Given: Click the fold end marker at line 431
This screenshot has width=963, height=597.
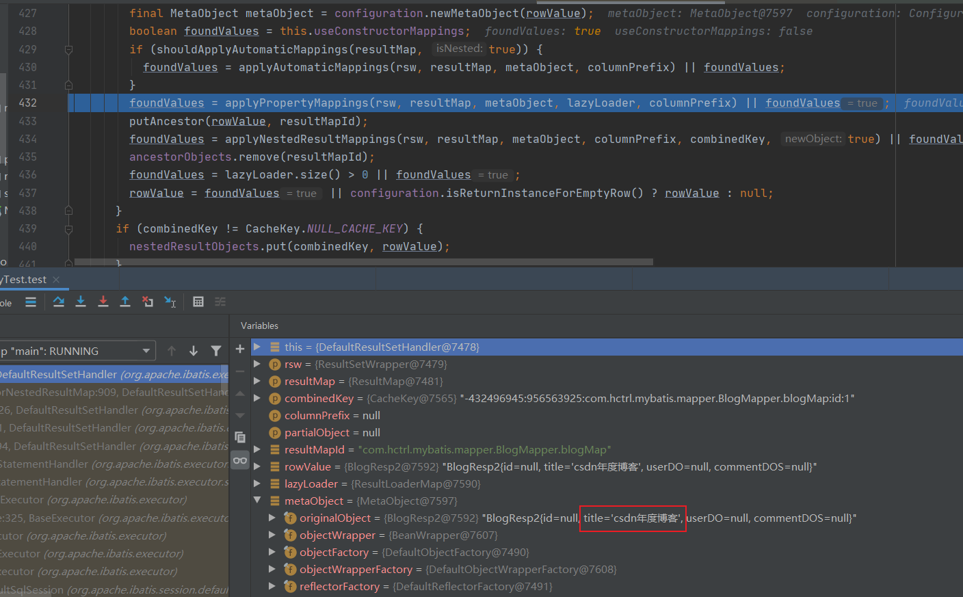Looking at the screenshot, I should click(x=68, y=85).
